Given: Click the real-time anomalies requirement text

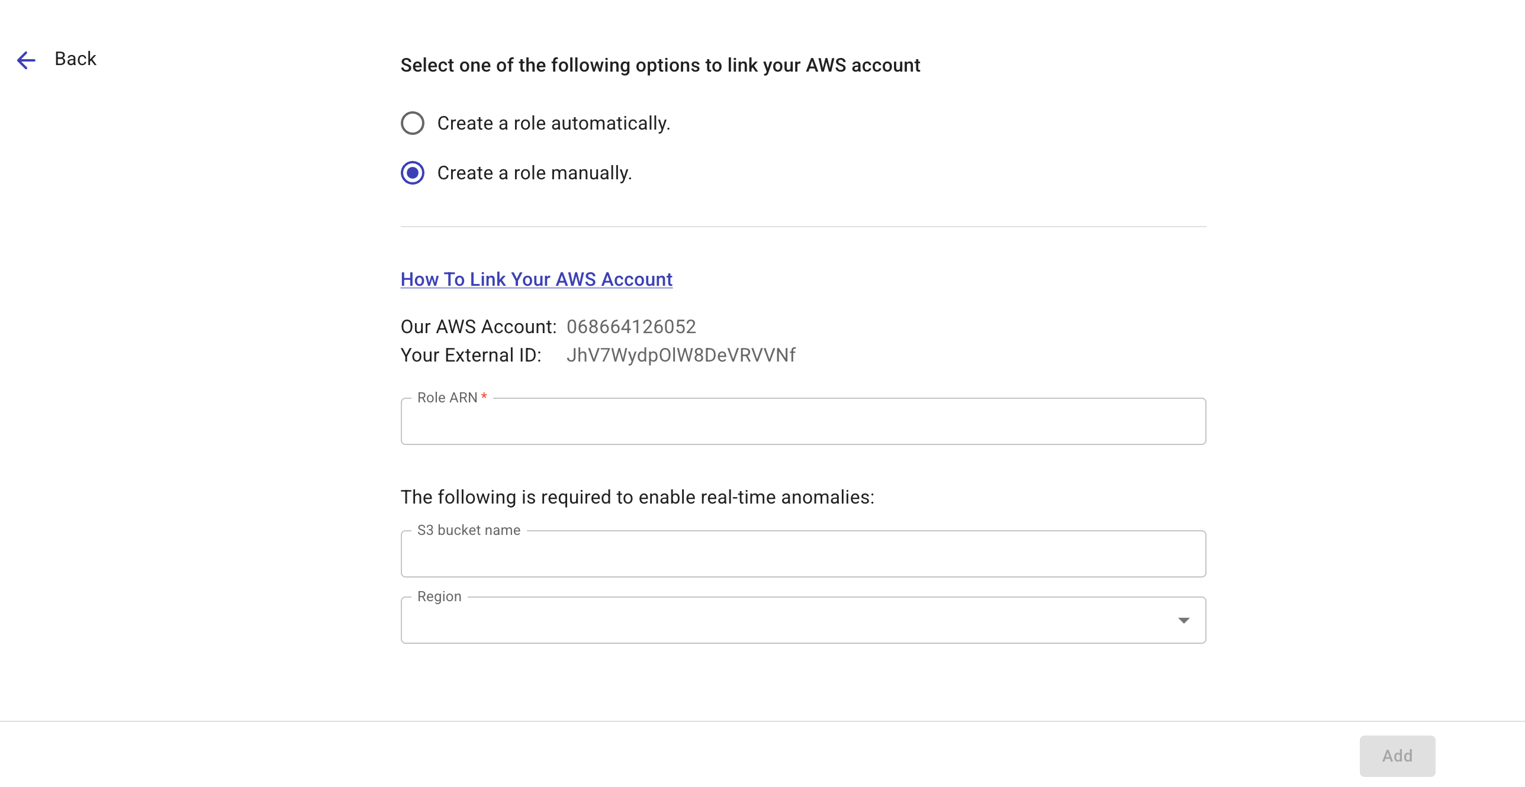Looking at the screenshot, I should tap(637, 497).
